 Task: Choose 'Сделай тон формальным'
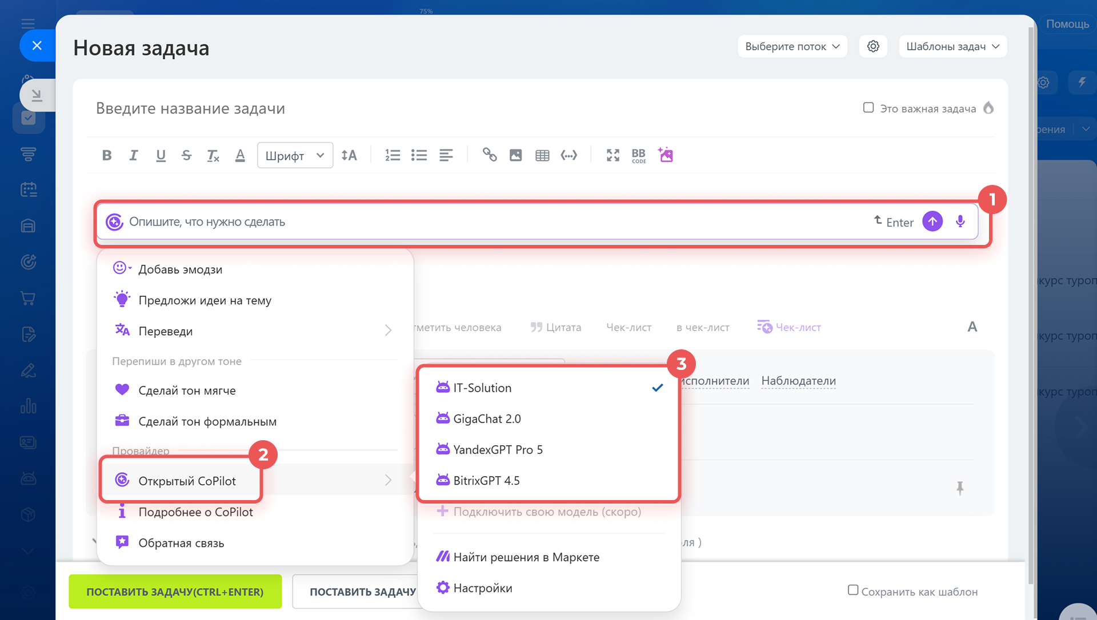(x=255, y=421)
